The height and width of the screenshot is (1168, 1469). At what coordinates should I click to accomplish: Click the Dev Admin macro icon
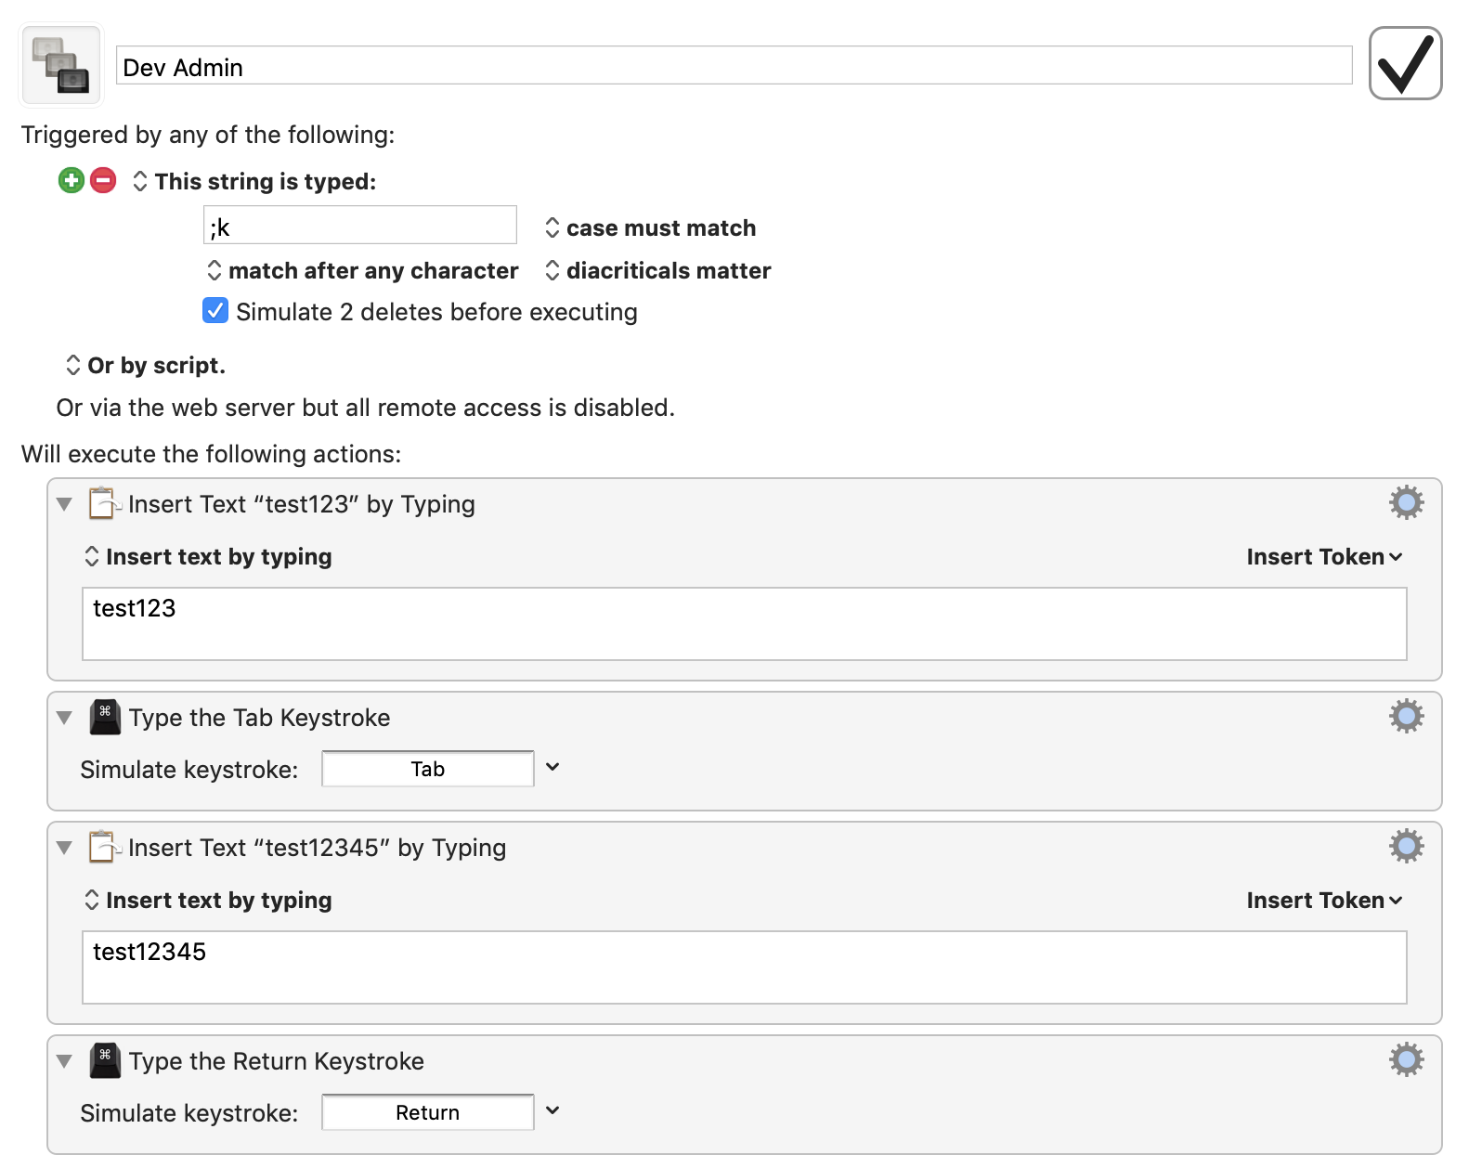click(x=61, y=65)
